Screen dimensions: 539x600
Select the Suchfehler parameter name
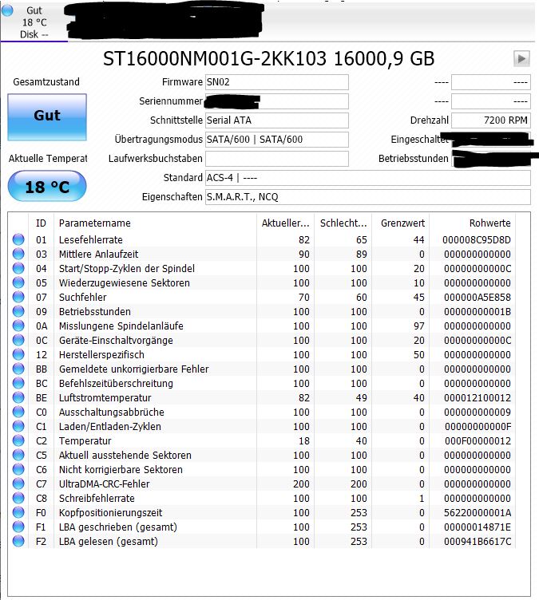tap(83, 298)
